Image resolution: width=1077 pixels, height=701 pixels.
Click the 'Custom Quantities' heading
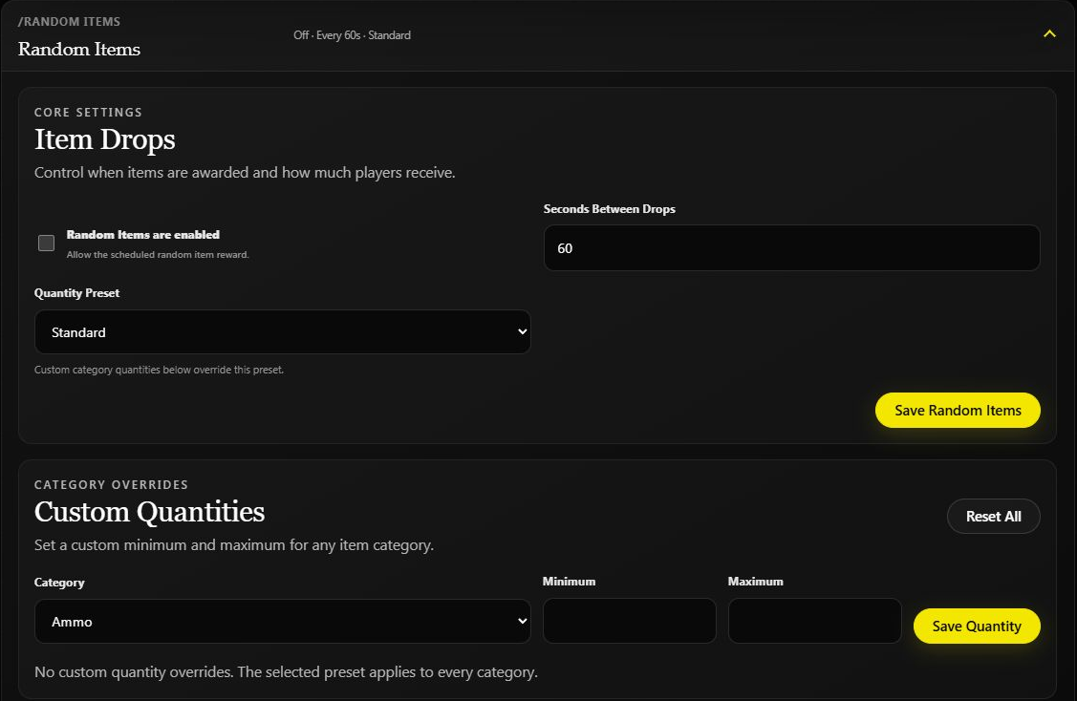tap(150, 512)
